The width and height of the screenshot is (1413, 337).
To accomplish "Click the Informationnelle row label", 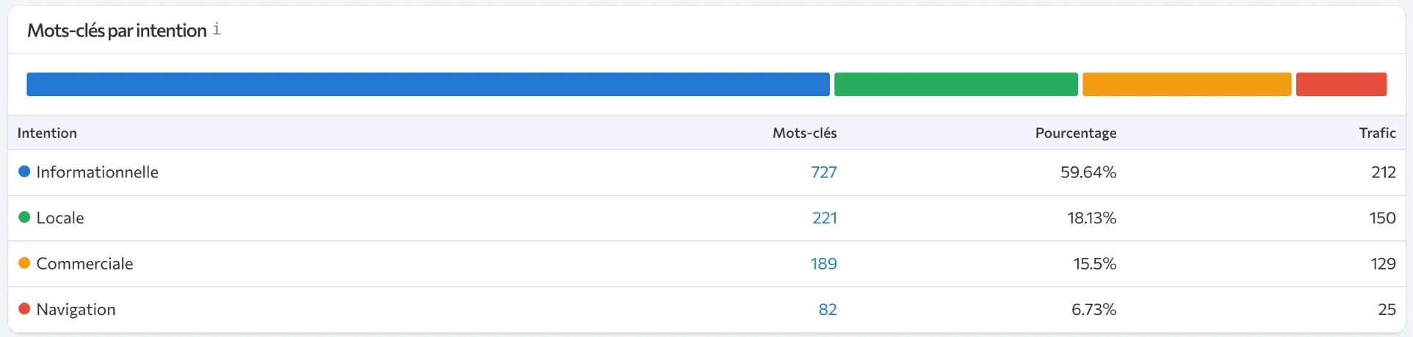I will pyautogui.click(x=97, y=172).
